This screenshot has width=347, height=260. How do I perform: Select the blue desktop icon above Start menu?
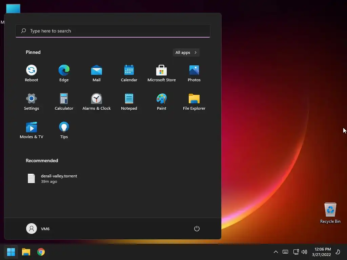(13, 8)
